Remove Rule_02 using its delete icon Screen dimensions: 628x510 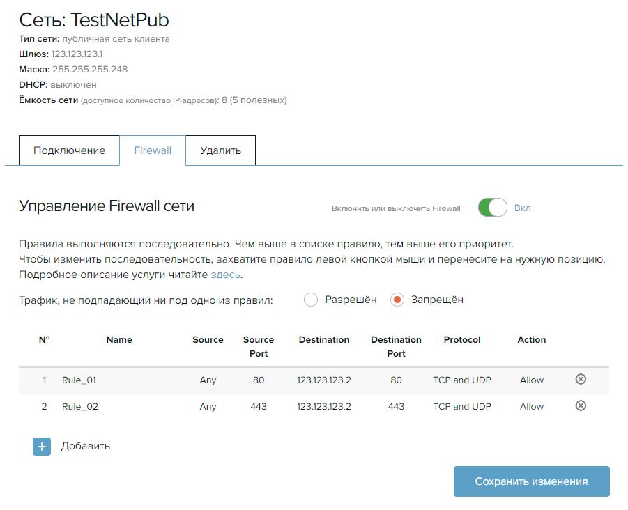click(581, 405)
